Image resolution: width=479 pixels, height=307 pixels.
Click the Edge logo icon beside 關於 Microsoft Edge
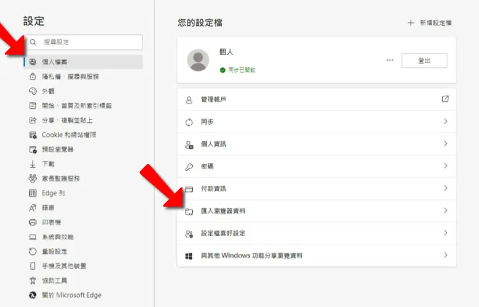tap(33, 295)
